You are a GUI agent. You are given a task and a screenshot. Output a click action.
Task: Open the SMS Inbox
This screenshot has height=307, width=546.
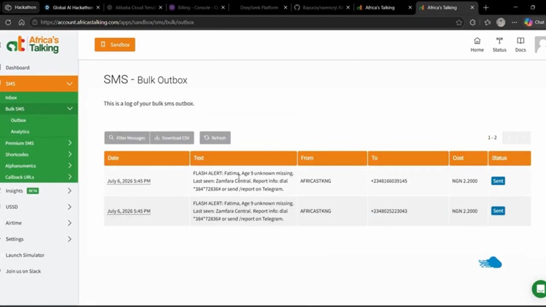click(11, 98)
